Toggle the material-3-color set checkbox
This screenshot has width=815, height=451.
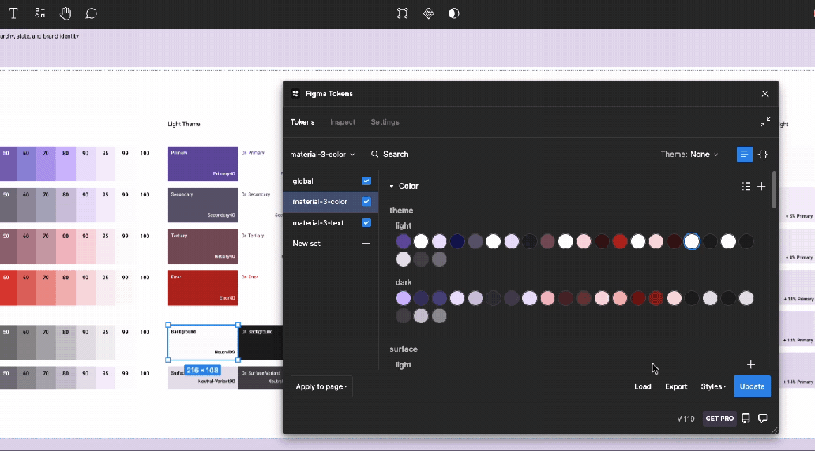pos(366,201)
